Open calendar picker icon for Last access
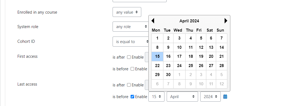 (x=225, y=97)
